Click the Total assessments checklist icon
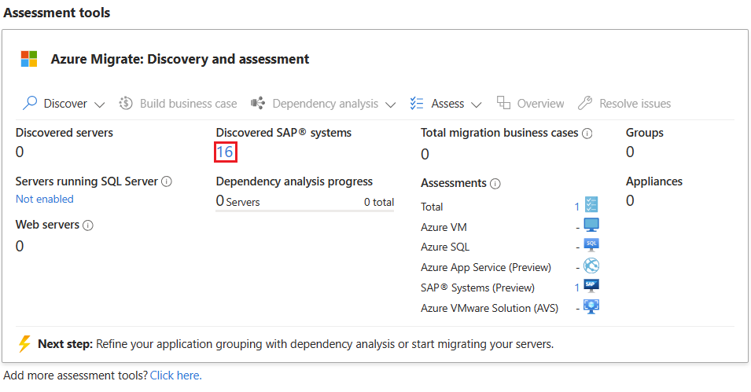Image resolution: width=751 pixels, height=392 pixels. click(x=591, y=206)
